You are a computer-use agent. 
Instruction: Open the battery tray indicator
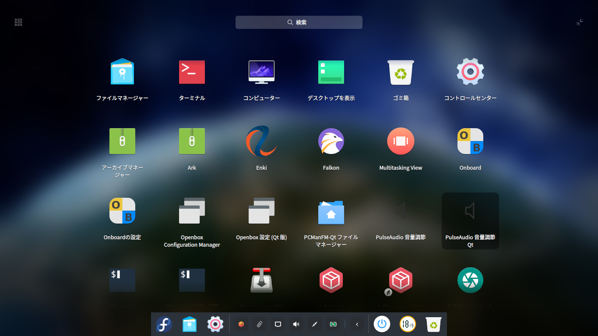333,324
